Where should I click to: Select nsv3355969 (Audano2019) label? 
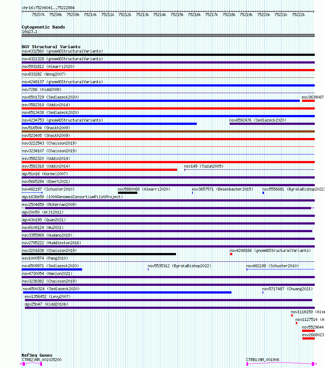[47, 235]
